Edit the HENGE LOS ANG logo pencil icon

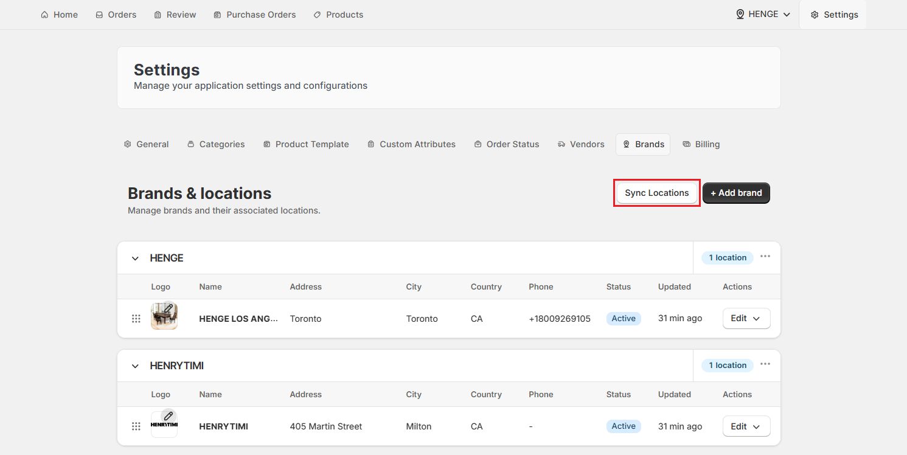169,308
